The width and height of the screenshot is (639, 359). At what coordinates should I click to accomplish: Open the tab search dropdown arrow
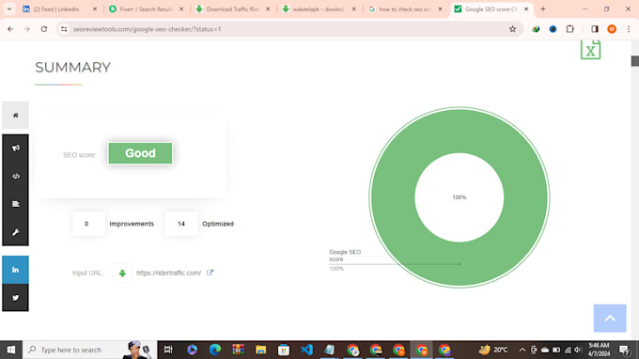(x=9, y=9)
